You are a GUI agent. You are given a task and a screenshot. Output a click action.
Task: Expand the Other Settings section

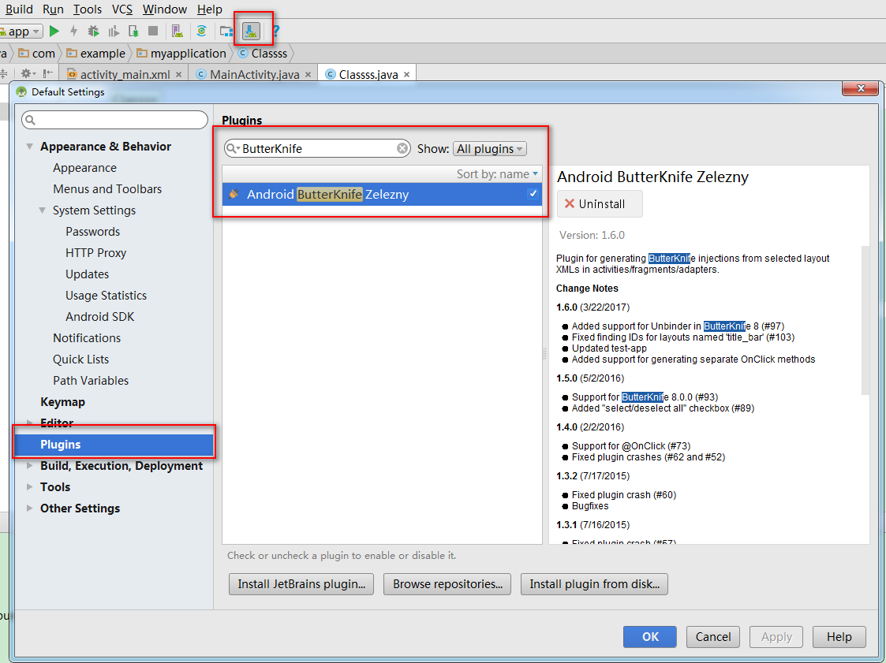[29, 508]
